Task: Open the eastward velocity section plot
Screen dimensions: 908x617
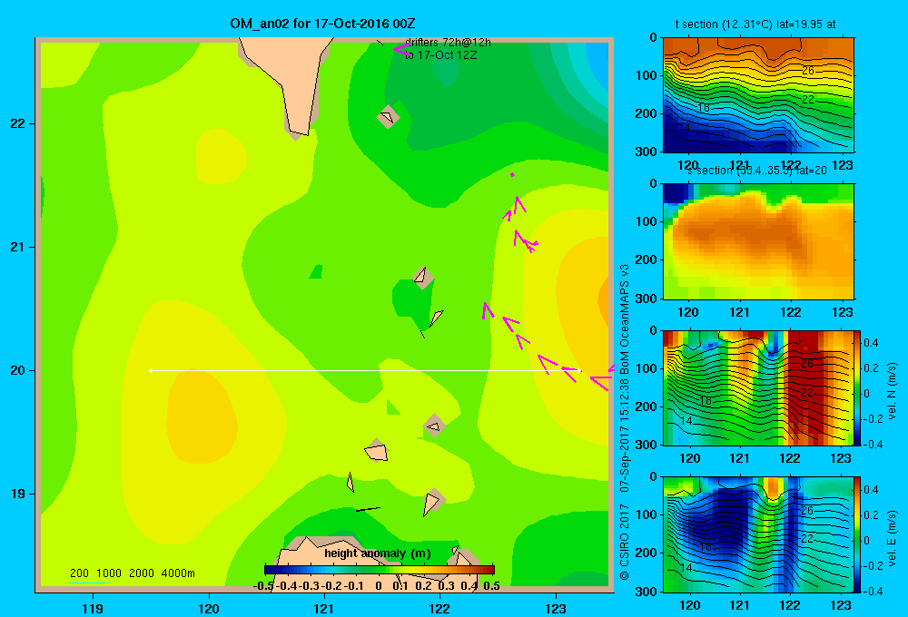Action: pyautogui.click(x=757, y=534)
